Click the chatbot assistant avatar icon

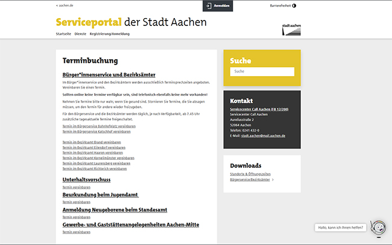point(378,228)
